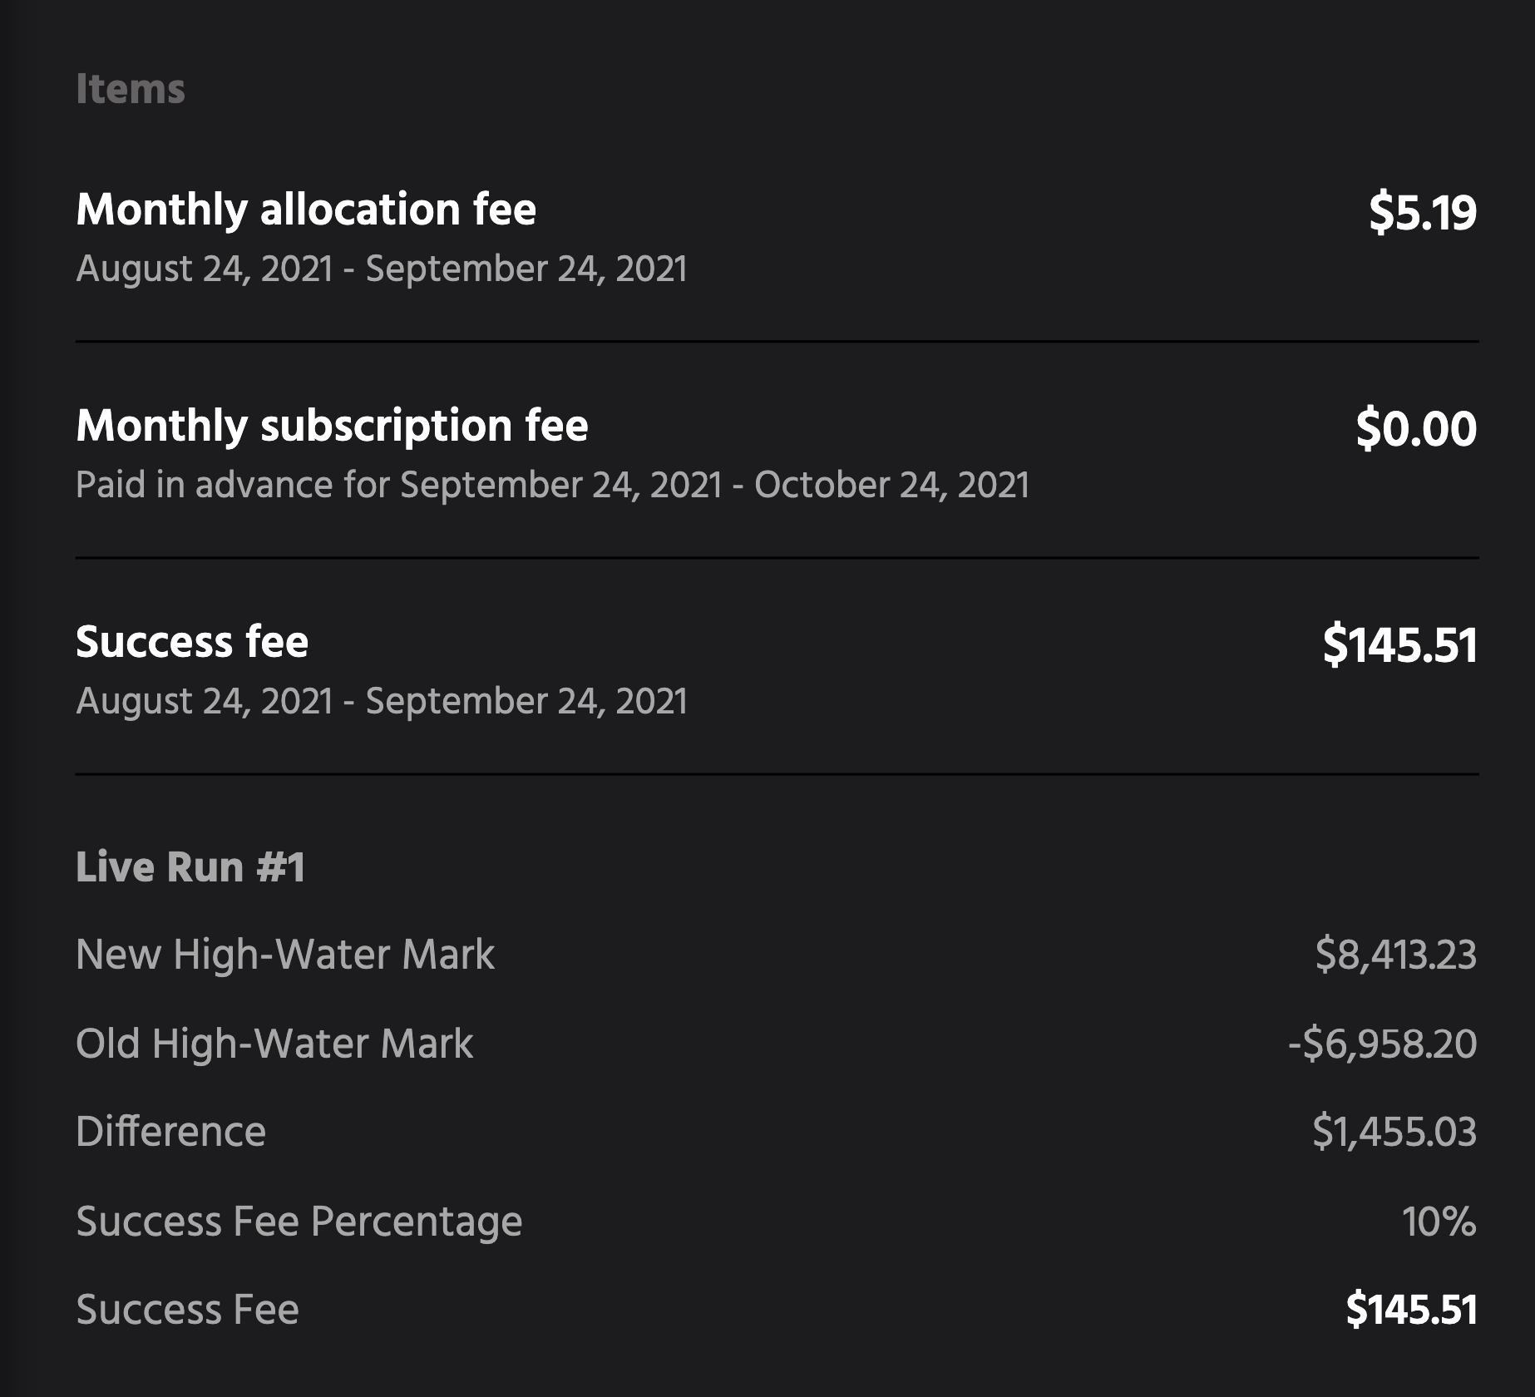Click the $8,413.23 high-water mark value
This screenshot has height=1397, width=1535.
point(1395,954)
